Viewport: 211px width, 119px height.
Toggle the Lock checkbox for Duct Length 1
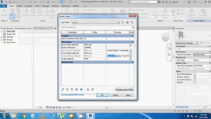pos(131,51)
